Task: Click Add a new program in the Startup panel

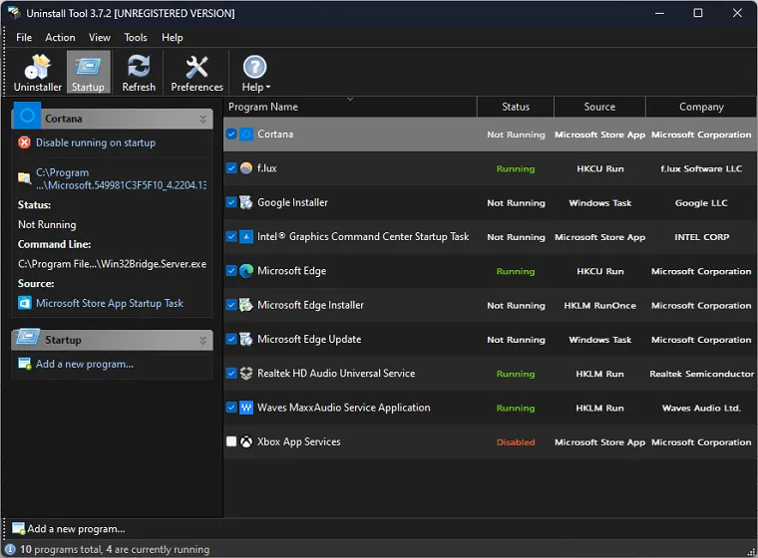Action: 85,364
